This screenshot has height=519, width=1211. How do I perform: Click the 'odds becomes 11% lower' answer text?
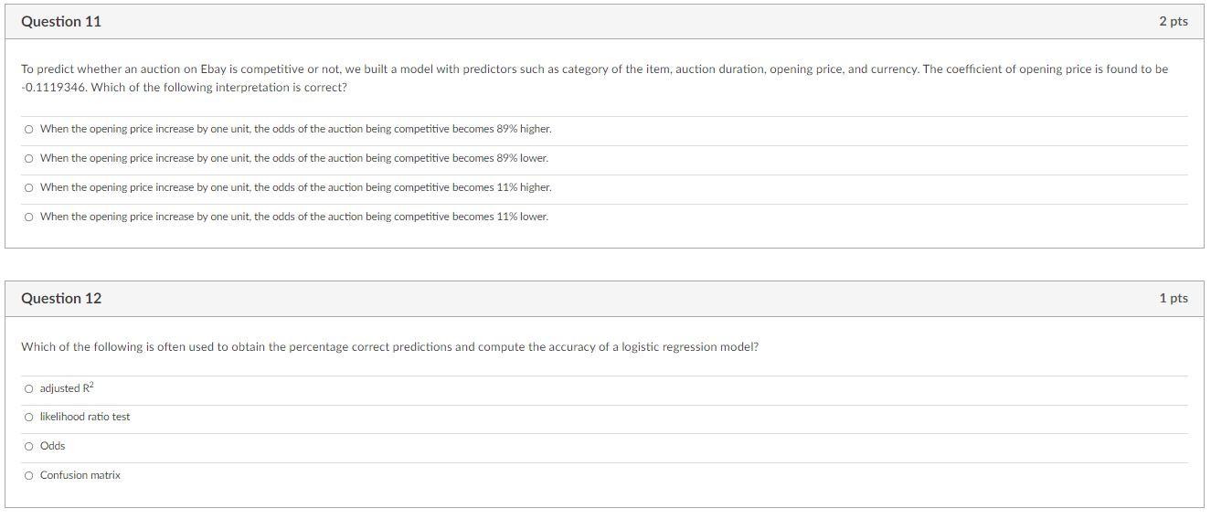tap(294, 217)
